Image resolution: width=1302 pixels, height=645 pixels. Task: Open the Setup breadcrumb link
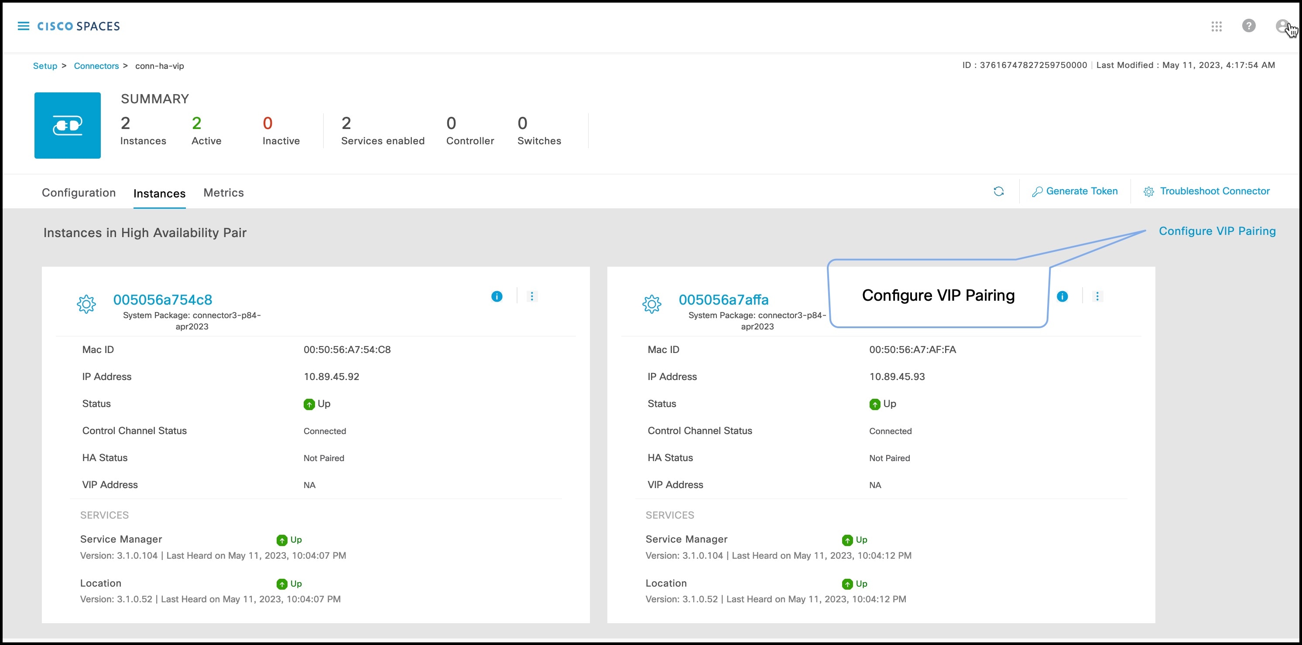click(45, 66)
